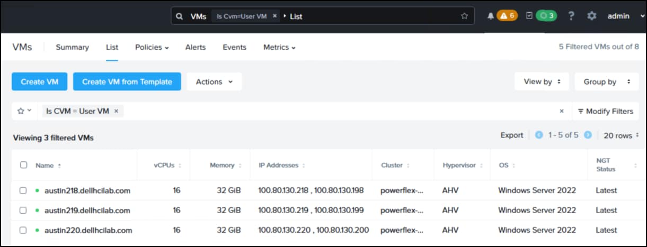Bookmark search with the star icon
The width and height of the screenshot is (647, 247).
coord(464,16)
